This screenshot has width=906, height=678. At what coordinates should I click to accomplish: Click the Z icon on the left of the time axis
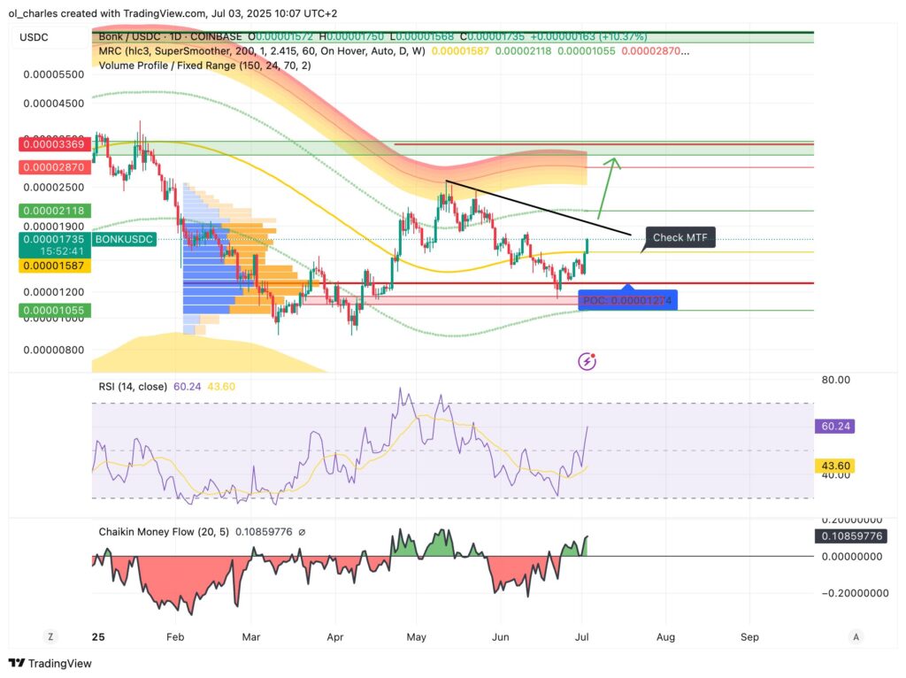click(x=50, y=636)
